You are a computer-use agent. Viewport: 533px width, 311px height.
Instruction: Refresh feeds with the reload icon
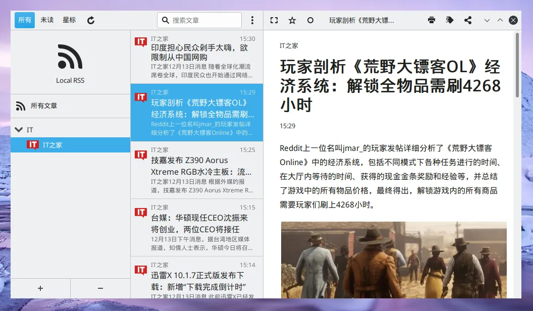(91, 20)
